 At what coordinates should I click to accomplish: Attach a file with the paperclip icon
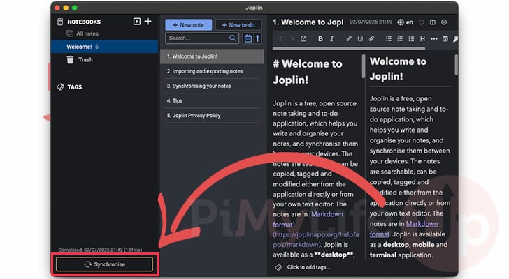point(371,39)
